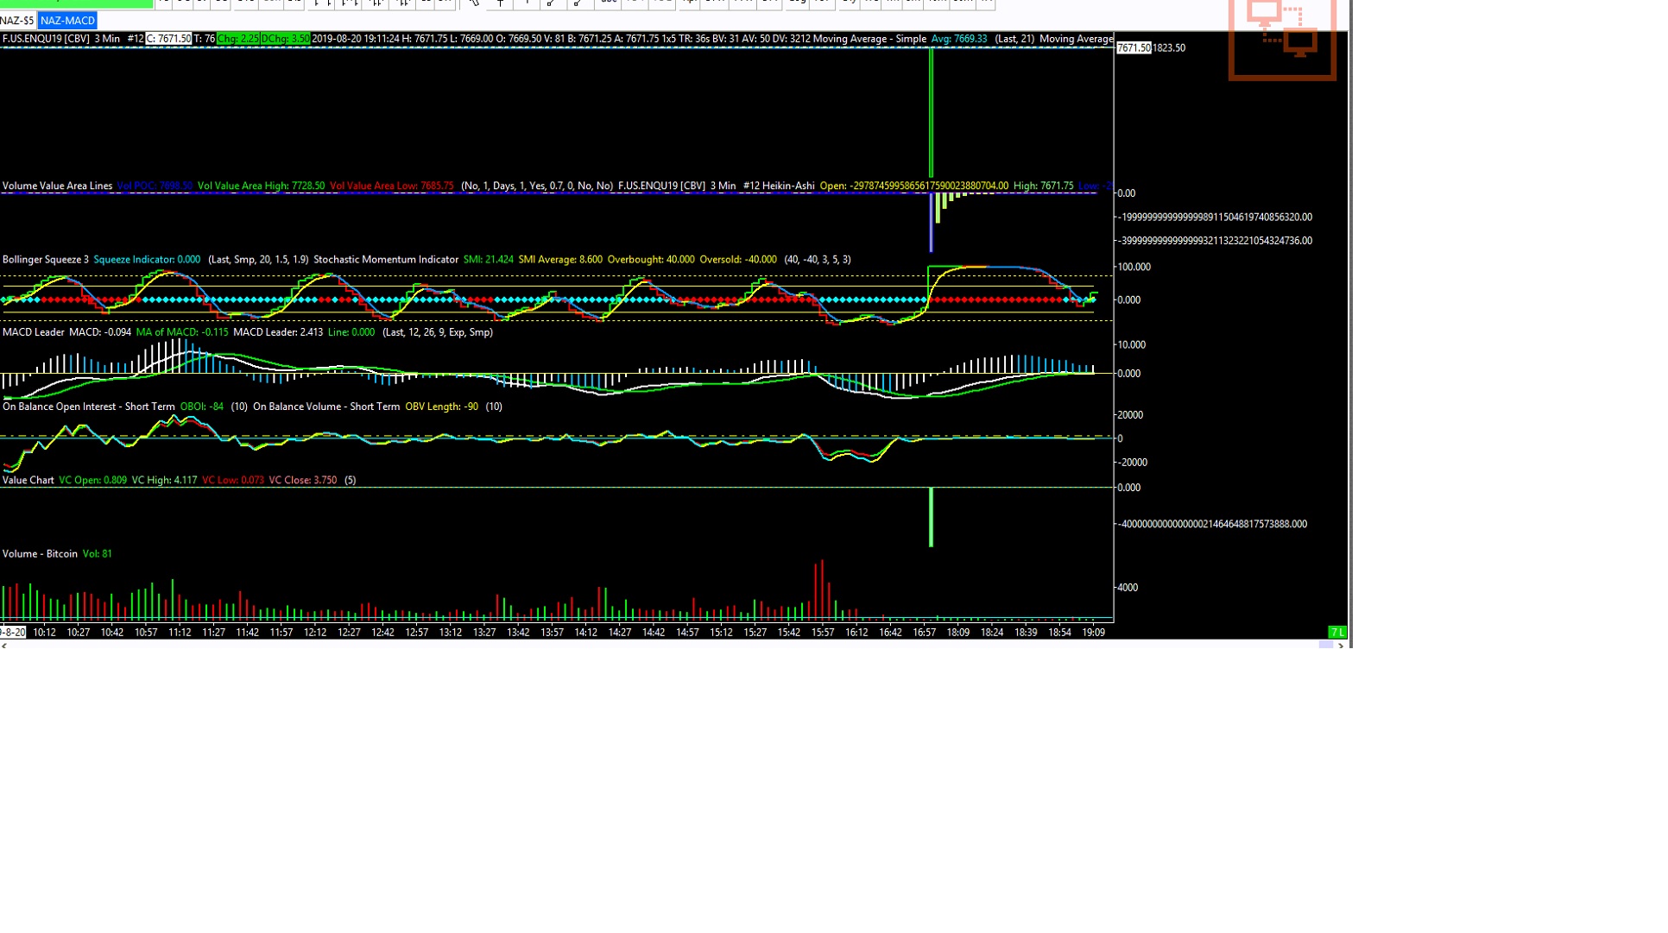Select the Bollinger Squeeze 3 study label
The width and height of the screenshot is (1668, 933).
pos(46,260)
